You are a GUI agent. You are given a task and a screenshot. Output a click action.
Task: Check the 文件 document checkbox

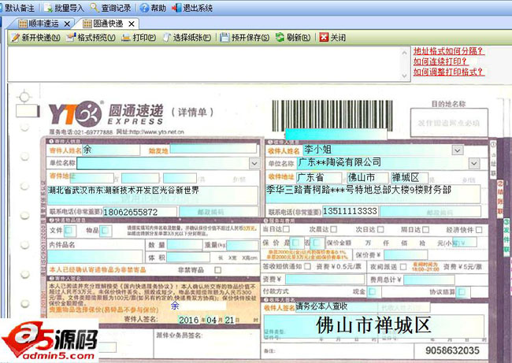click(69, 231)
